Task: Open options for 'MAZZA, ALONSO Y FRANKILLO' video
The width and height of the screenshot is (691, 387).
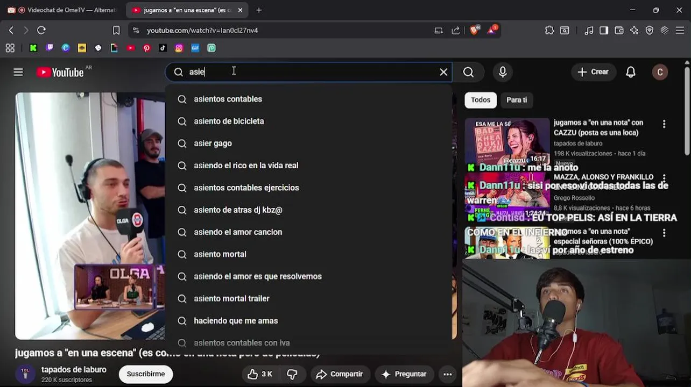Action: pos(664,178)
